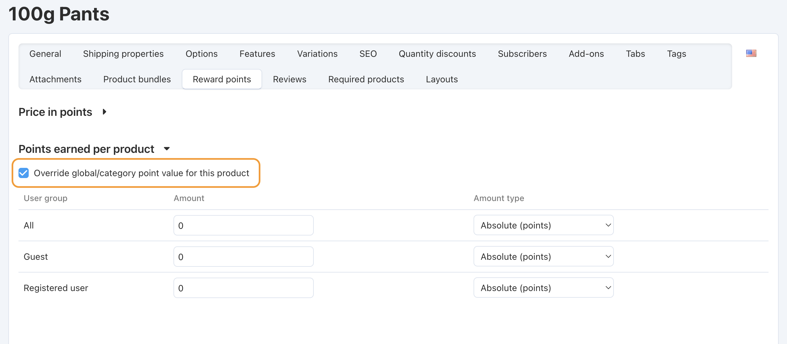The width and height of the screenshot is (787, 344).
Task: Expand the Price in points section
Action: click(x=104, y=112)
